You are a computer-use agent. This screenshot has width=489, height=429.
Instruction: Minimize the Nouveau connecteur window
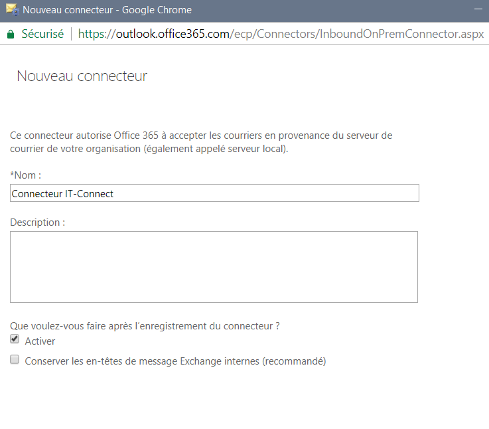coord(478,9)
